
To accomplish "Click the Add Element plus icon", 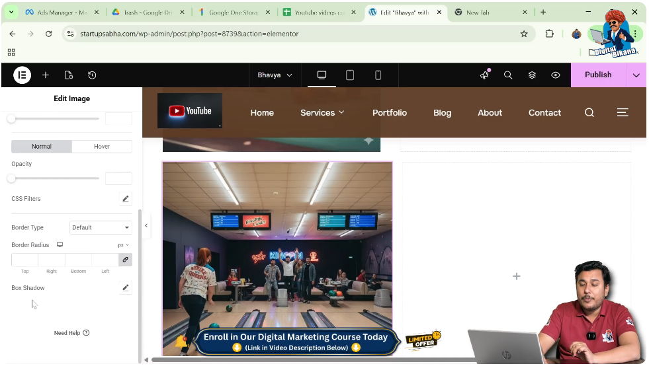I will 46,75.
